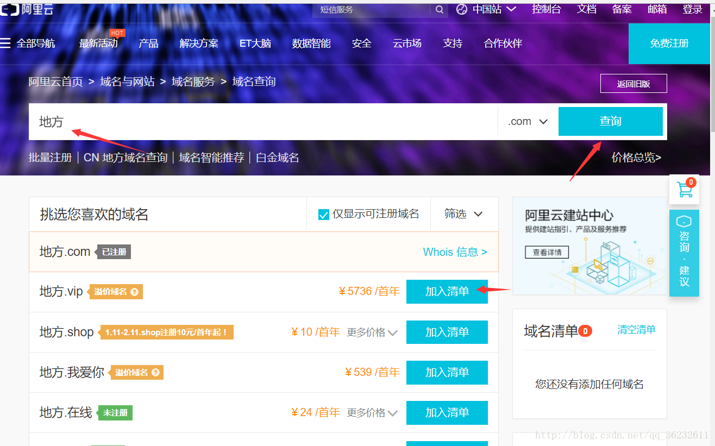The image size is (715, 446).
Task: Open the ET大脑 menu
Action: [255, 43]
